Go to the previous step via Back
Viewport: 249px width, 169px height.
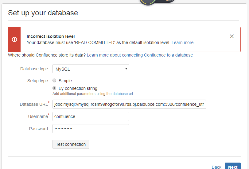(216, 167)
